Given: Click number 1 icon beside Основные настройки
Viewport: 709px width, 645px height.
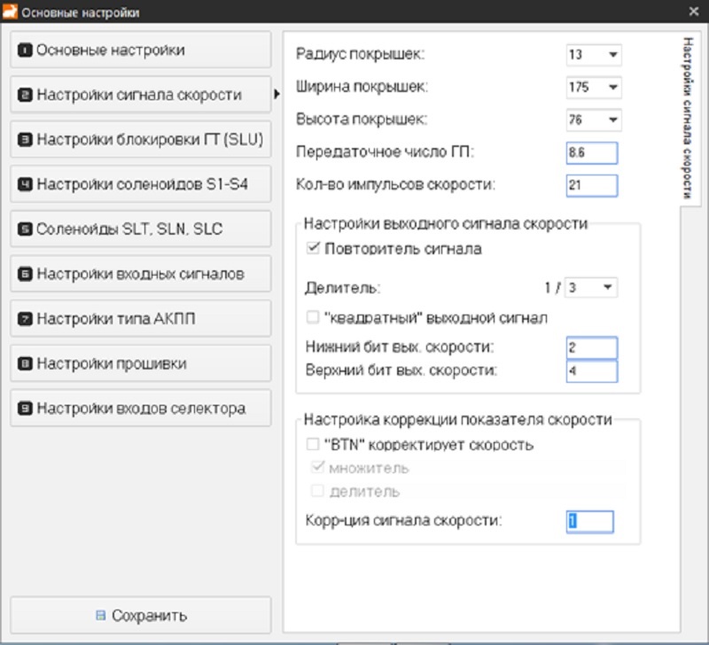Looking at the screenshot, I should [x=25, y=51].
